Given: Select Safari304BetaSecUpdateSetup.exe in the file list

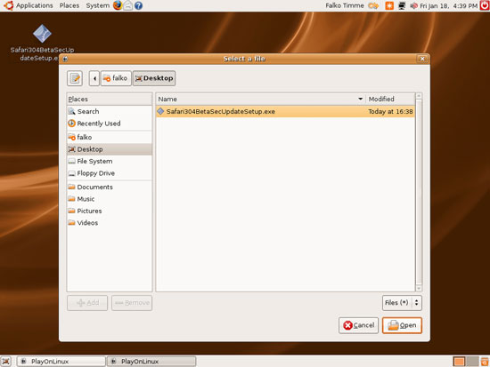Looking at the screenshot, I should 285,112.
